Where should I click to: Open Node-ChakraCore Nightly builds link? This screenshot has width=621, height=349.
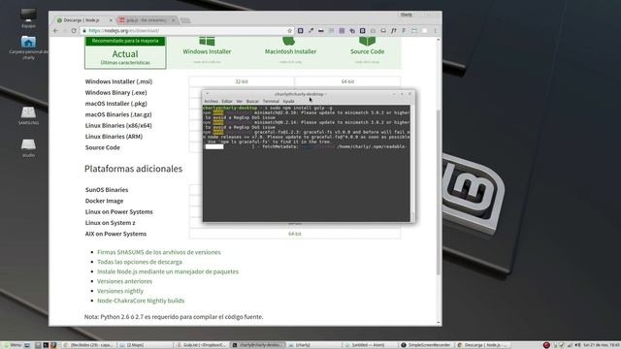tap(141, 301)
